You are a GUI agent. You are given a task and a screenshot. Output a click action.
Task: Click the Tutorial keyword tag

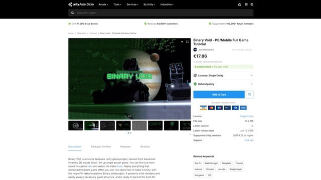[239, 163]
